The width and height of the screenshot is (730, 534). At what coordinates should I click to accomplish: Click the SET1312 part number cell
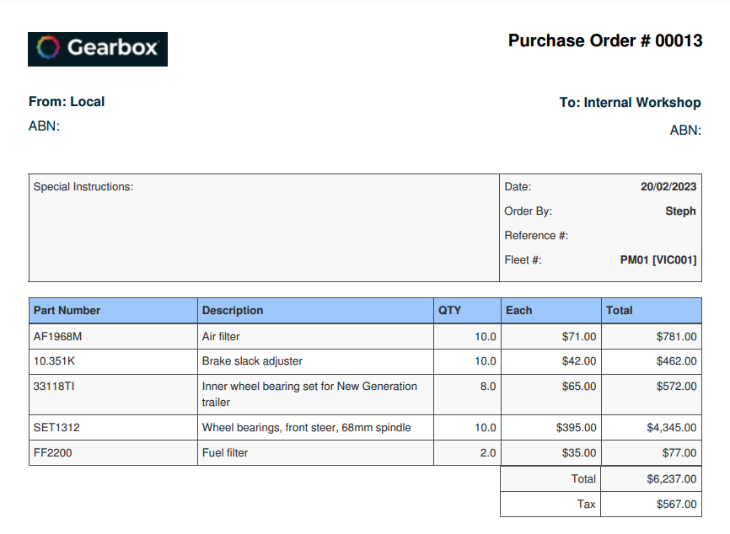57,428
